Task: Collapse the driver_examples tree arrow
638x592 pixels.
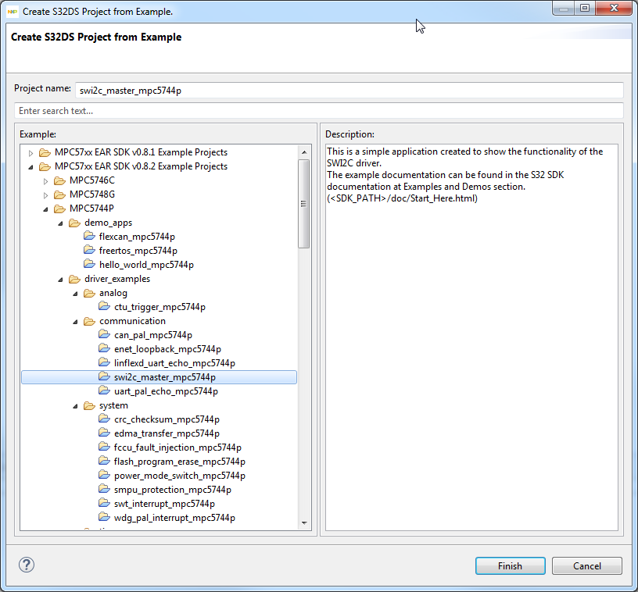Action: coord(60,280)
